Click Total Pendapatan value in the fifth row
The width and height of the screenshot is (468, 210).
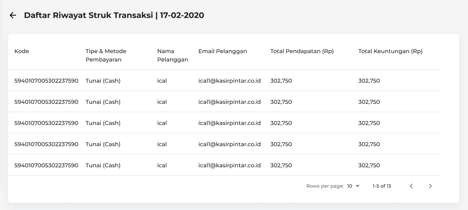pyautogui.click(x=281, y=165)
